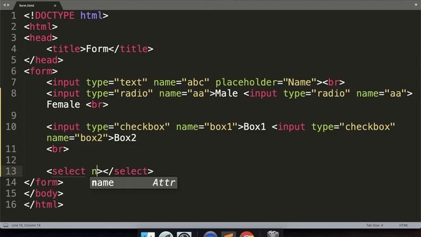Image resolution: width=421 pixels, height=237 pixels.
Task: Click closing '</html>' tag on line 16
Action: click(43, 205)
